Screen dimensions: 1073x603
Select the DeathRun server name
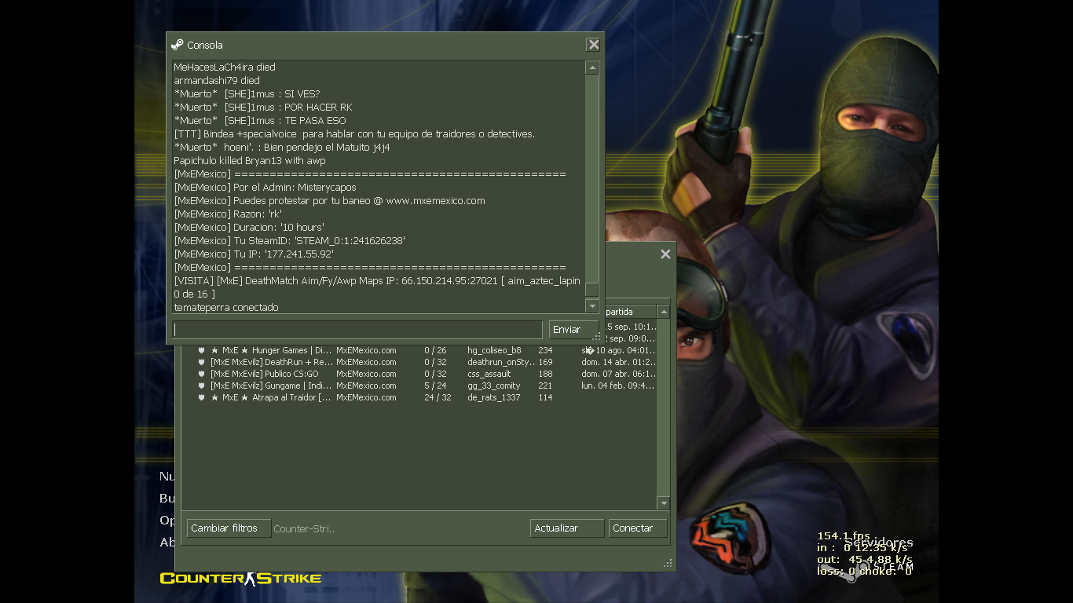pos(272,362)
